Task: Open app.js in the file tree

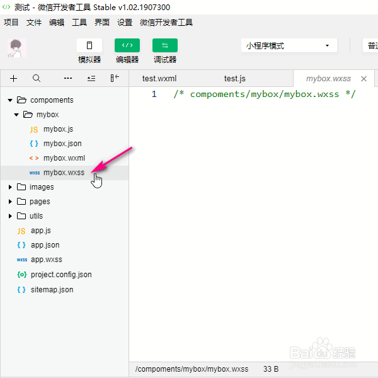Action: [x=65, y=231]
